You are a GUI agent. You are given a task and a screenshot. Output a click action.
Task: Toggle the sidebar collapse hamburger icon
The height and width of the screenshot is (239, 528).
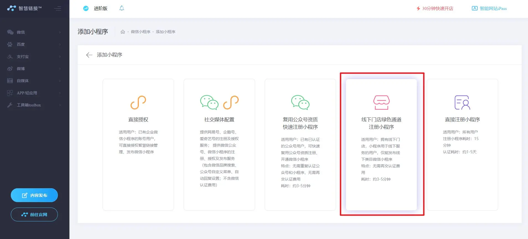(58, 9)
